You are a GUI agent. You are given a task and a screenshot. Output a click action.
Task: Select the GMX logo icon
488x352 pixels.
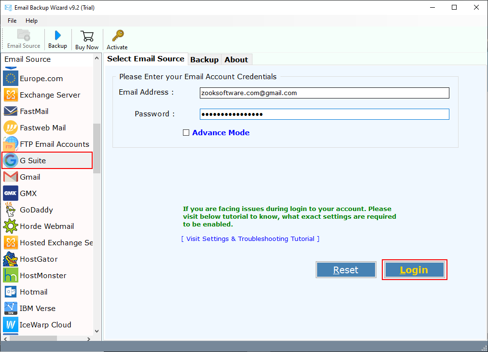[x=11, y=193]
